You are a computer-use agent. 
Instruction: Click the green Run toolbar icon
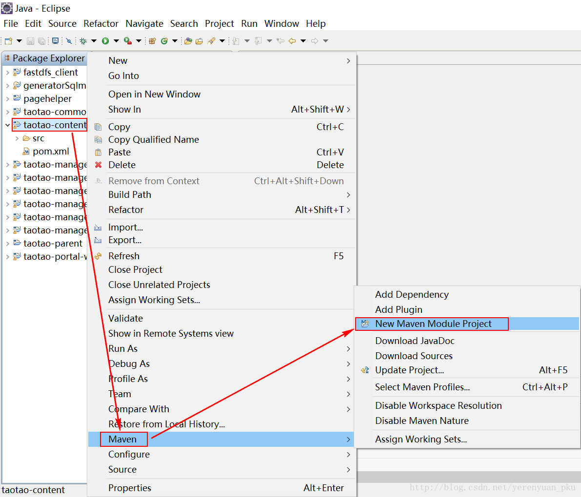pyautogui.click(x=105, y=41)
